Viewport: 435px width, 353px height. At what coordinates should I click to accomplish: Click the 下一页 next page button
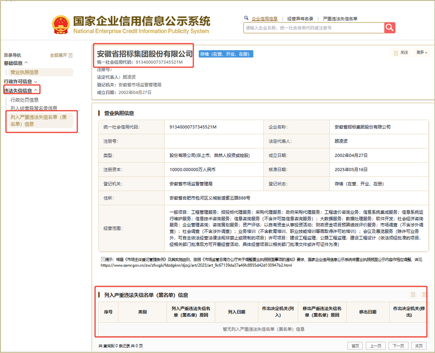coord(398,346)
